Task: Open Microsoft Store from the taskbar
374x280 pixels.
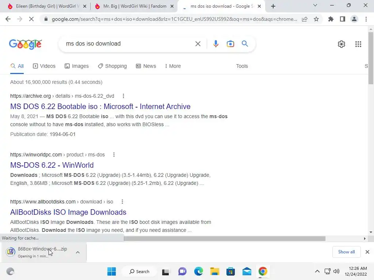Action: 231,271
